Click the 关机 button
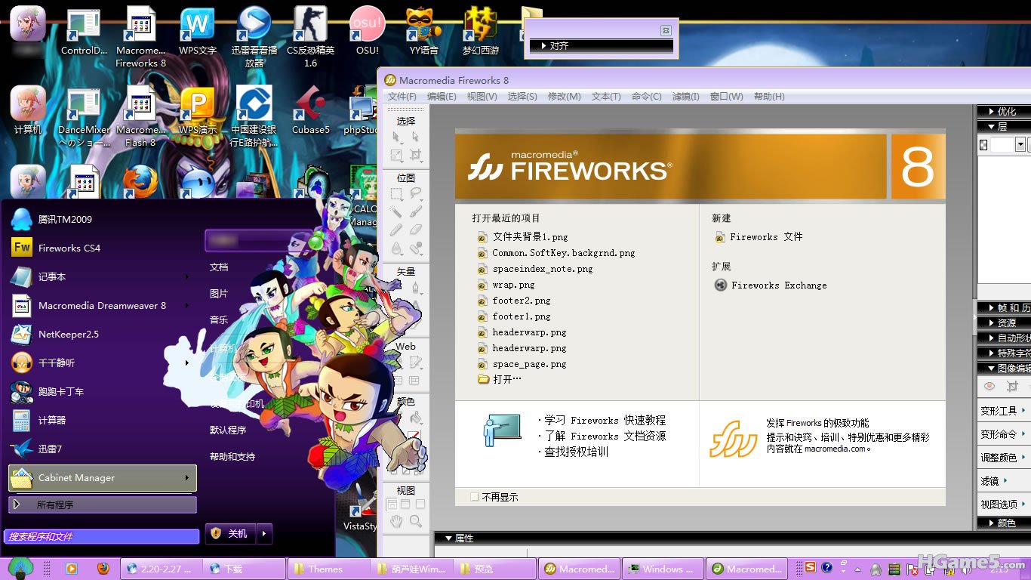The width and height of the screenshot is (1031, 580). click(x=231, y=534)
